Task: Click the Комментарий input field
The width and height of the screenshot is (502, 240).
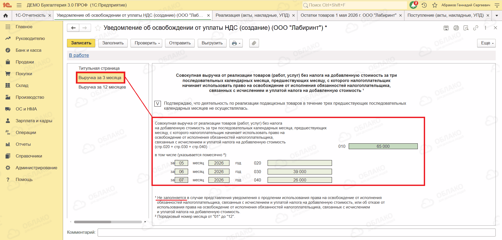Action: pyautogui.click(x=296, y=232)
